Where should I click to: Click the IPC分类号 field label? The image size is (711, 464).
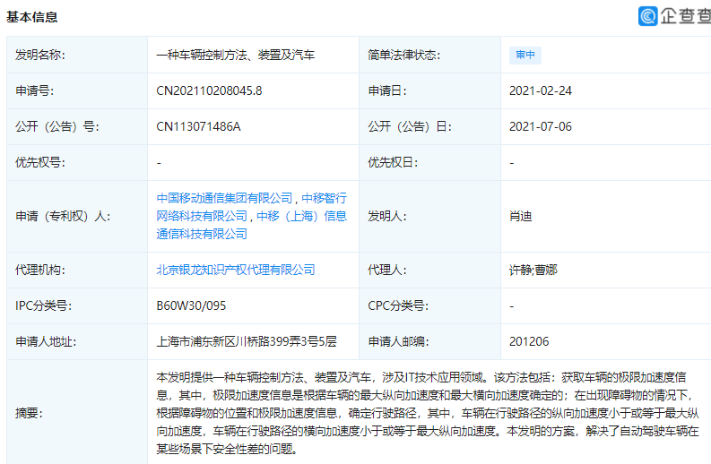tap(43, 305)
